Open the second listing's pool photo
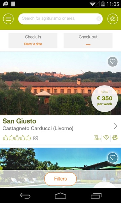Viewport: 121px width, 203px height. pos(61,168)
